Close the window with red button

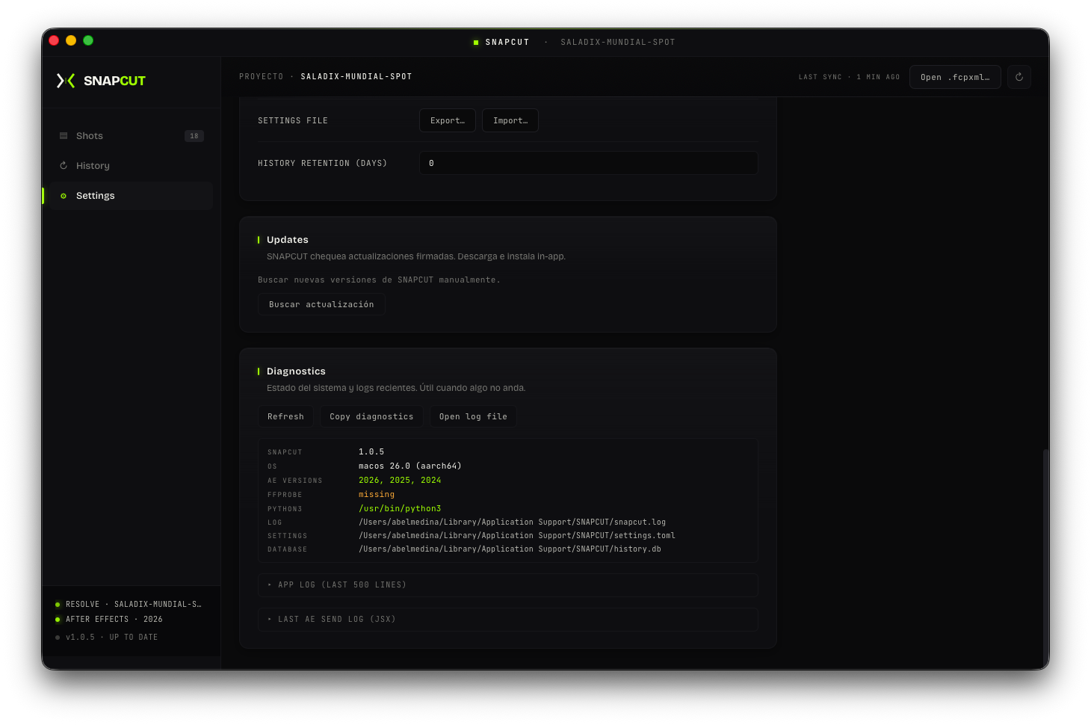coord(54,40)
